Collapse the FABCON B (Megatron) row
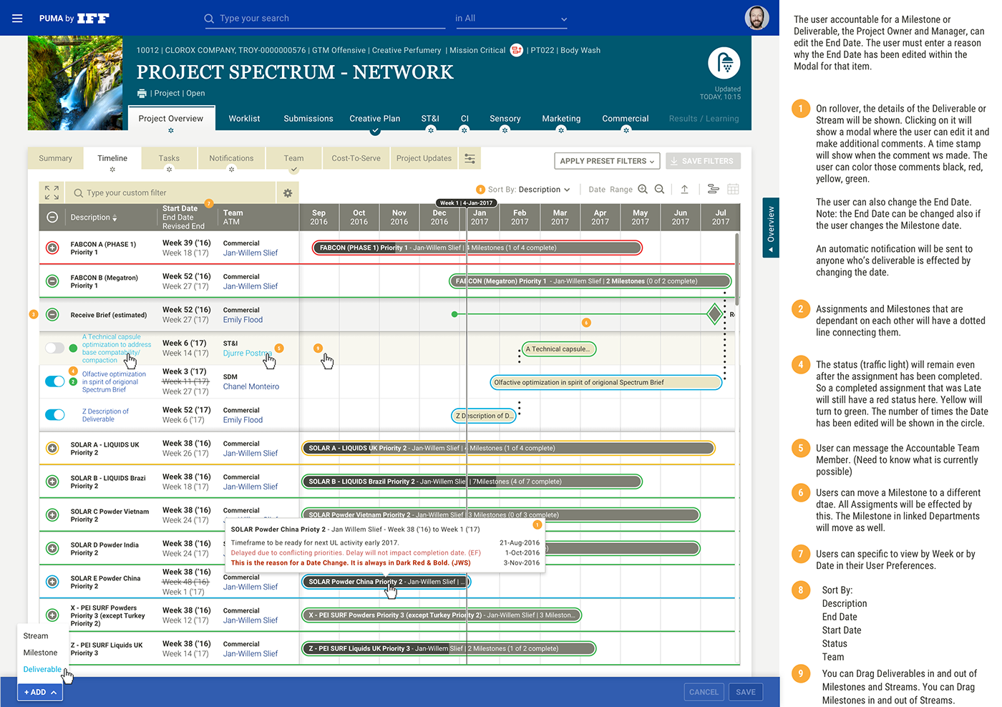1002x707 pixels. 52,281
